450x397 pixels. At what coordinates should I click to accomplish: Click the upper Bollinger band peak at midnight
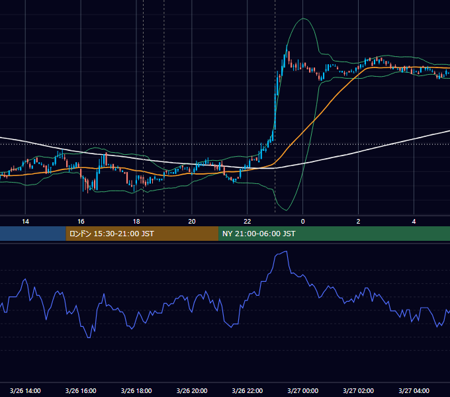point(303,19)
